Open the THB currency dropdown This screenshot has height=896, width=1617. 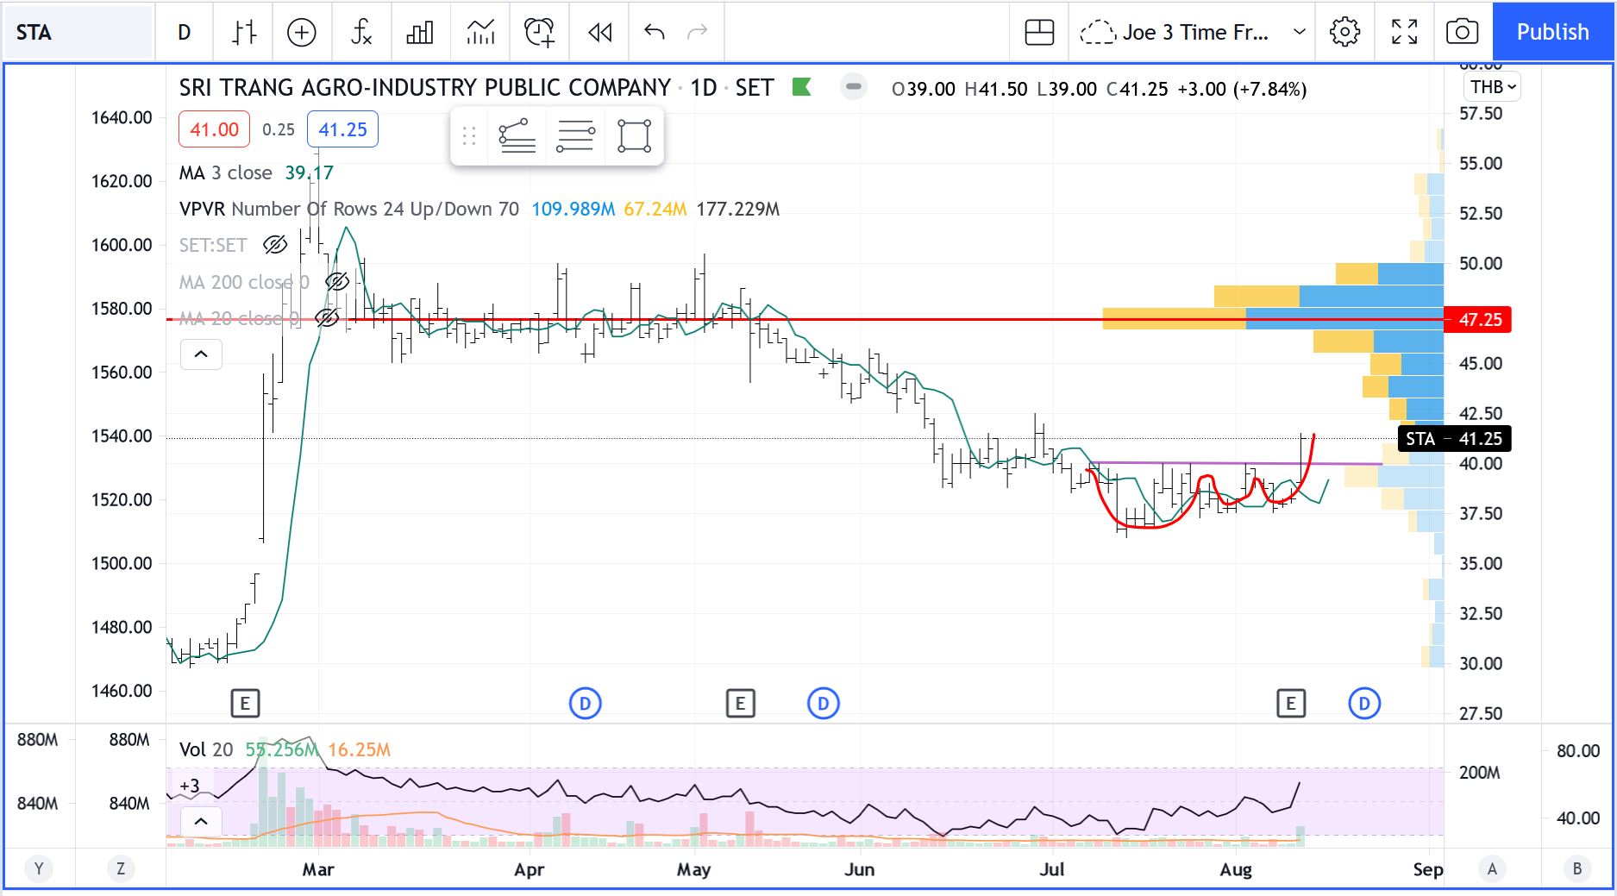[x=1492, y=87]
